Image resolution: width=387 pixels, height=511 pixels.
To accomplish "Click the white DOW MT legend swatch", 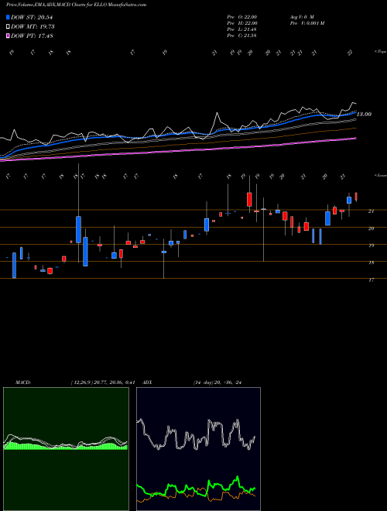I will tap(9, 27).
